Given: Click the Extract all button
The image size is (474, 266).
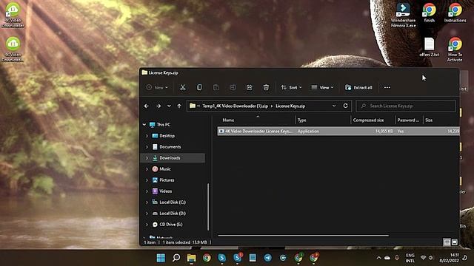Looking at the screenshot, I should [358, 87].
